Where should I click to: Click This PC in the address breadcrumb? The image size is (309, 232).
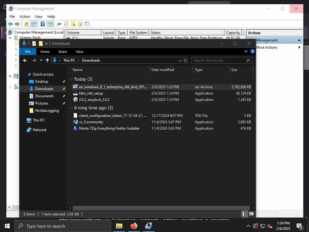point(69,60)
